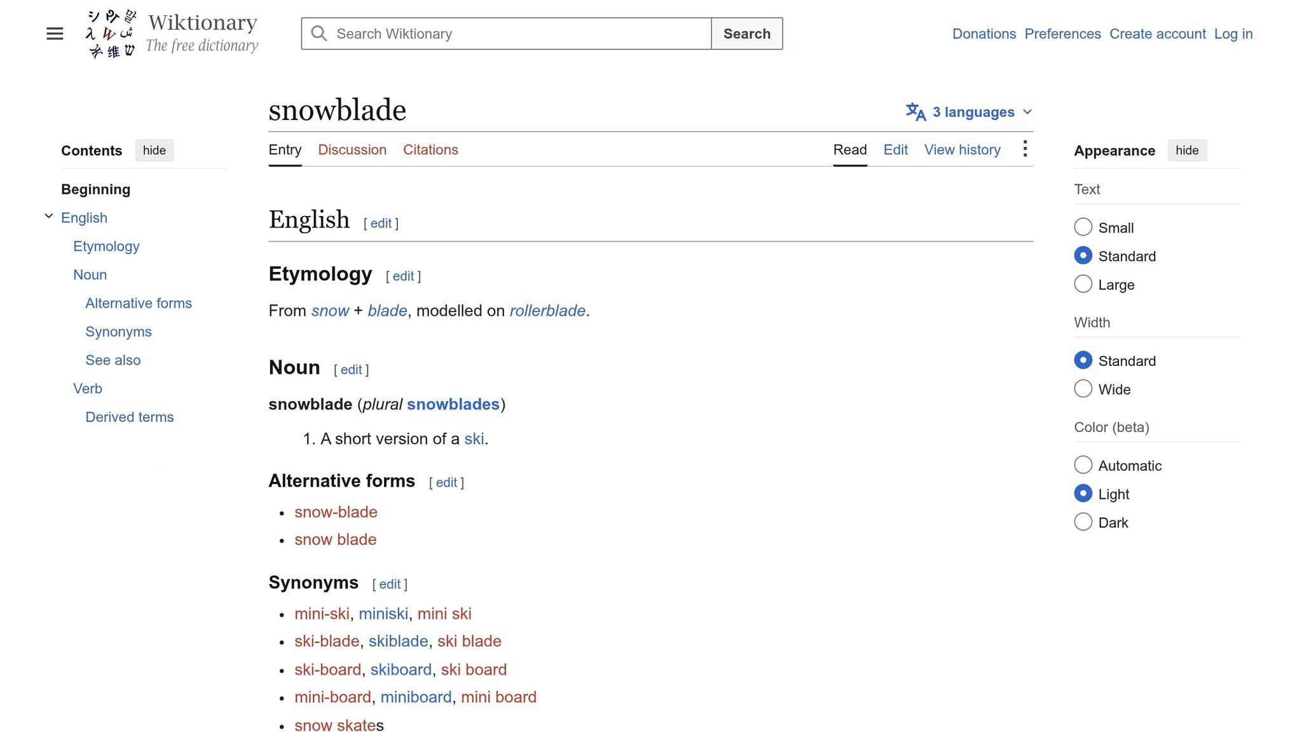Jump to Derived terms in contents
The height and width of the screenshot is (732, 1302).
[x=130, y=417]
